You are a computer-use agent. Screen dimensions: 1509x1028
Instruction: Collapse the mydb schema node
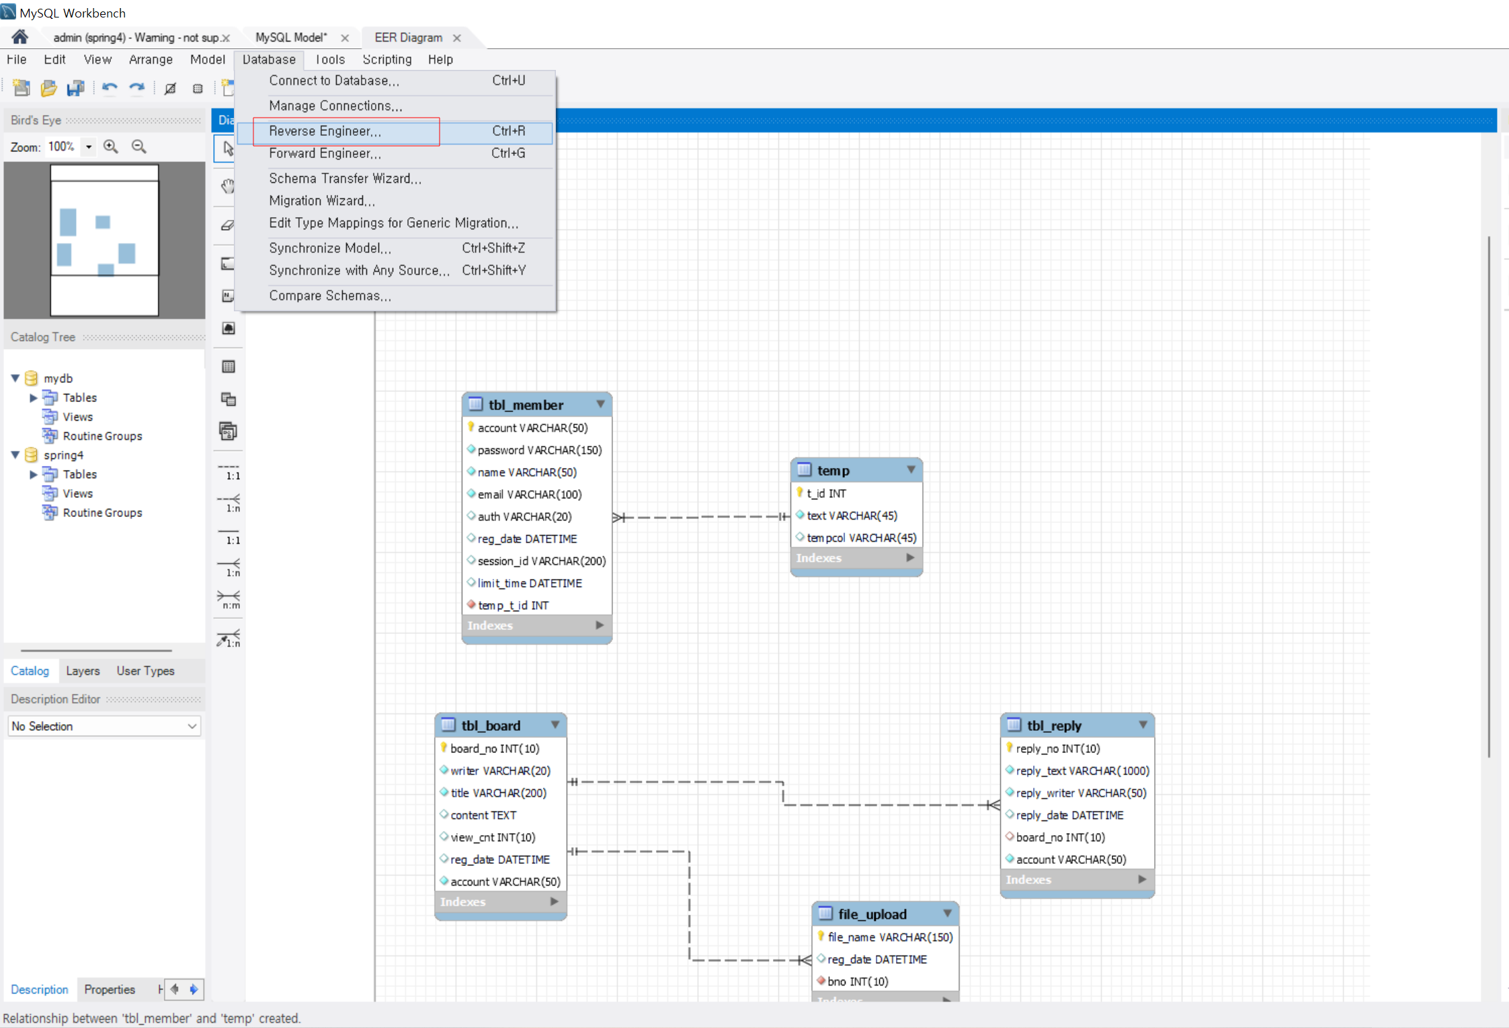tap(15, 379)
